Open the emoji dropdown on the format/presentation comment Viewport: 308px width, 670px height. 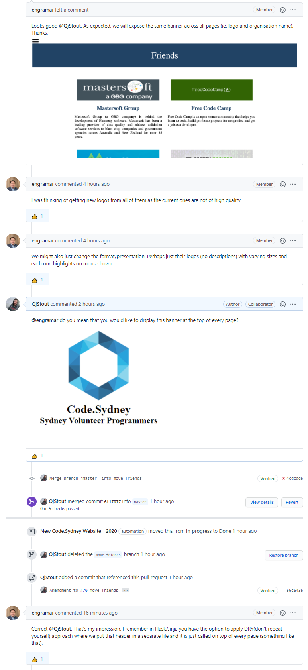coord(282,240)
